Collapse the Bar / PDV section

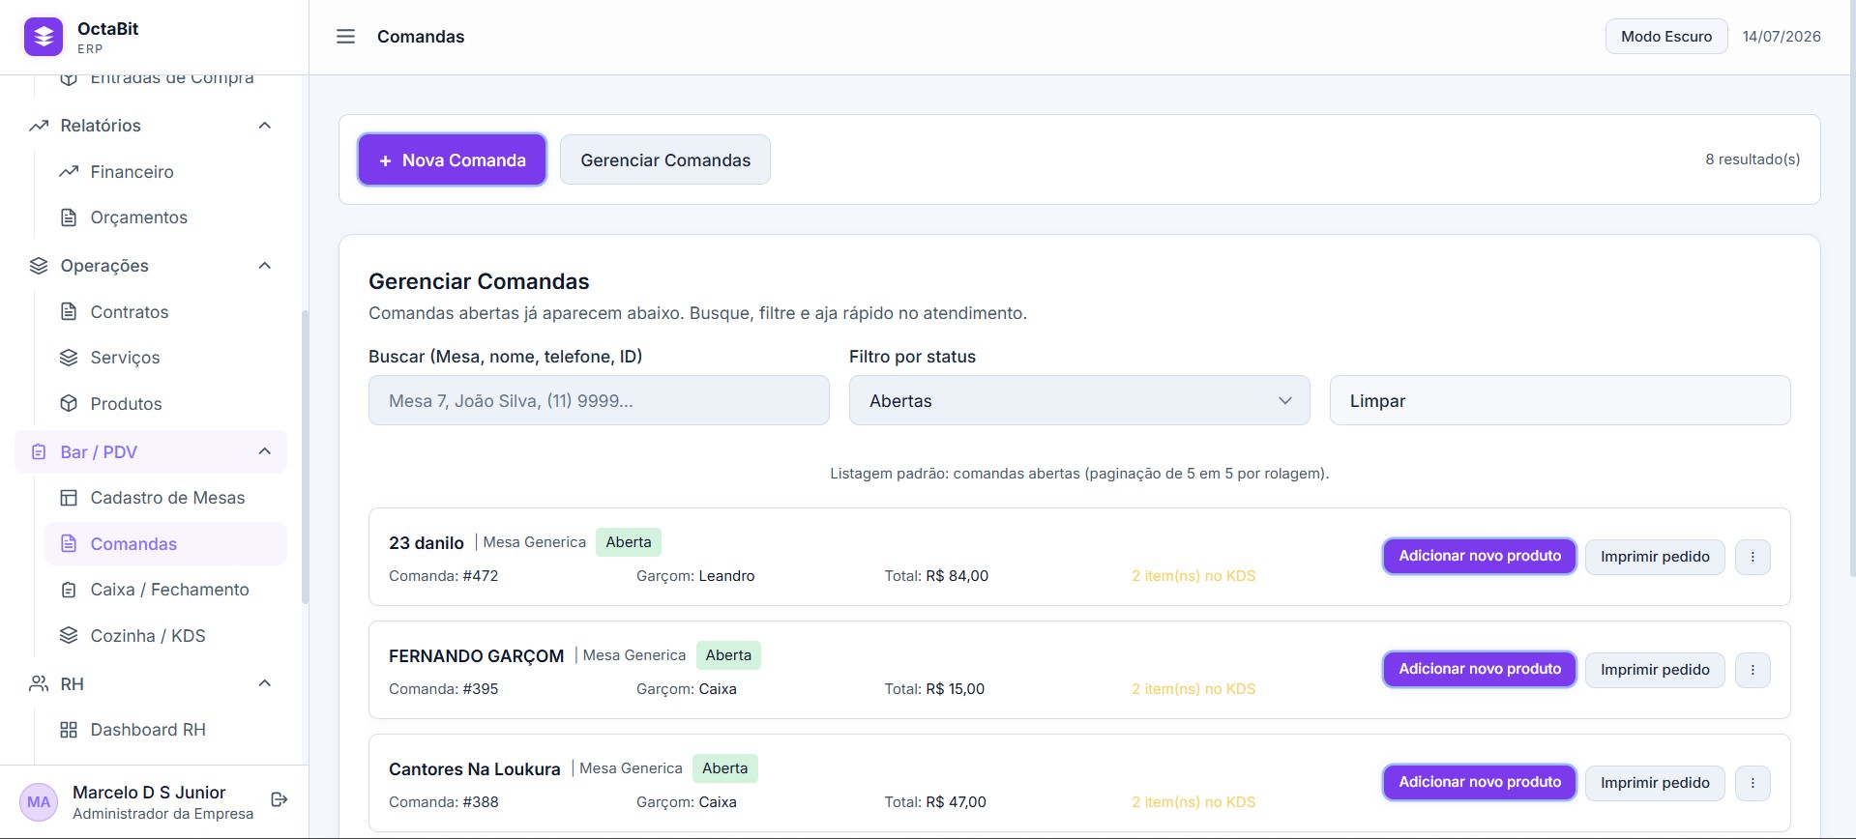265,451
